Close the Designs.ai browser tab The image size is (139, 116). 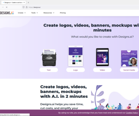pos(24,3)
